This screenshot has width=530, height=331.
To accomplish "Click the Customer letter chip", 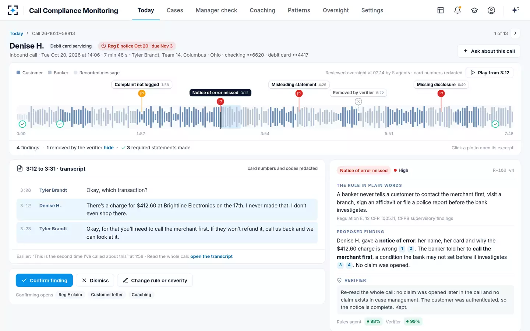I will 107,295.
